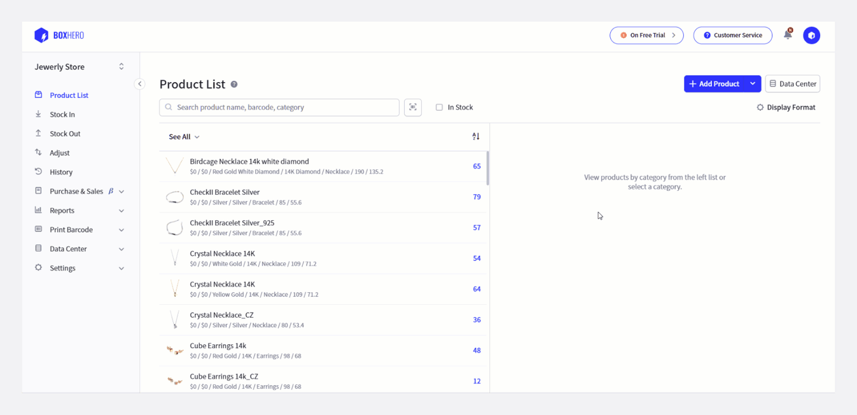The width and height of the screenshot is (857, 415).
Task: Click the sort order icon in list header
Action: tap(475, 137)
